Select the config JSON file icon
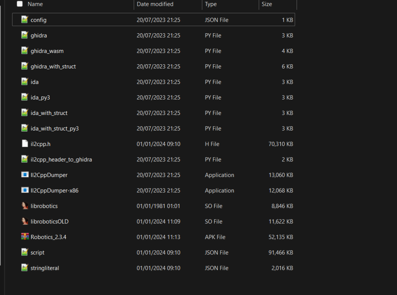The height and width of the screenshot is (295, 397). click(x=24, y=20)
